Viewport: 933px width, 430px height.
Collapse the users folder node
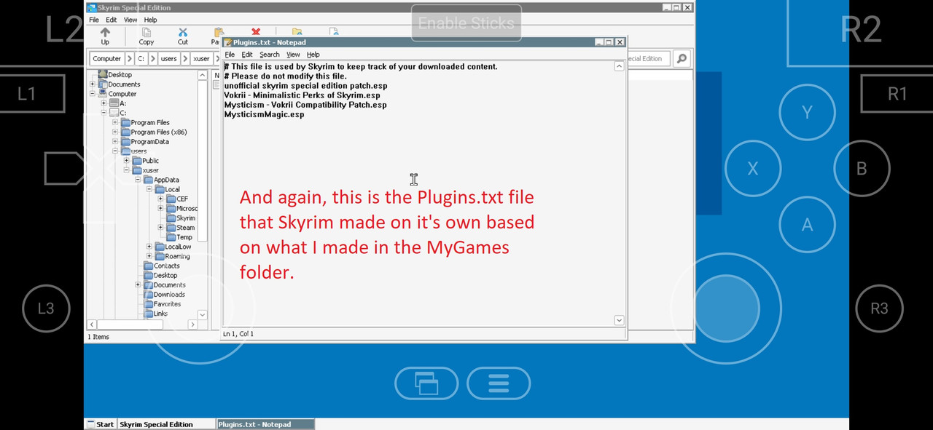click(x=115, y=151)
